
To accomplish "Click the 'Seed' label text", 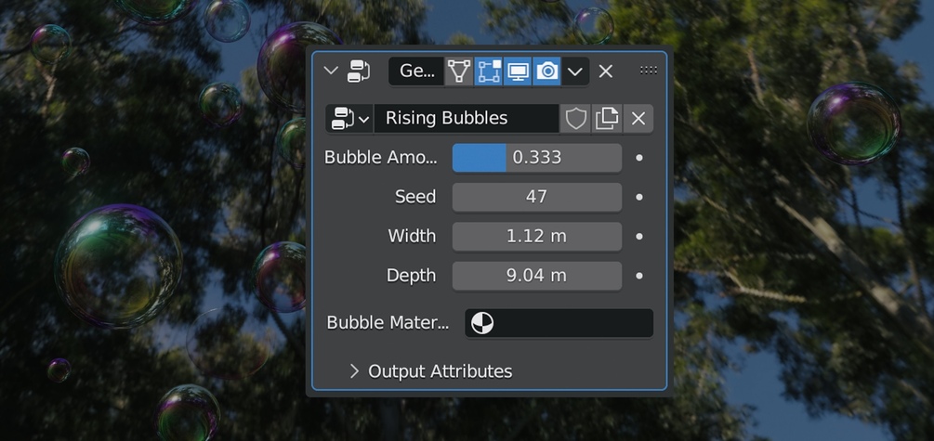I will [x=415, y=197].
